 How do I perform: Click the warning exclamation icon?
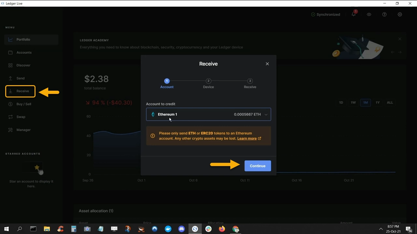click(152, 136)
